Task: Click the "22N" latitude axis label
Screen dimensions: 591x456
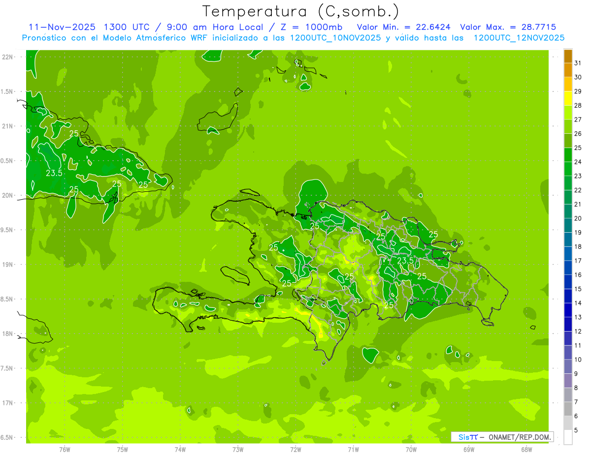Action: pyautogui.click(x=8, y=57)
